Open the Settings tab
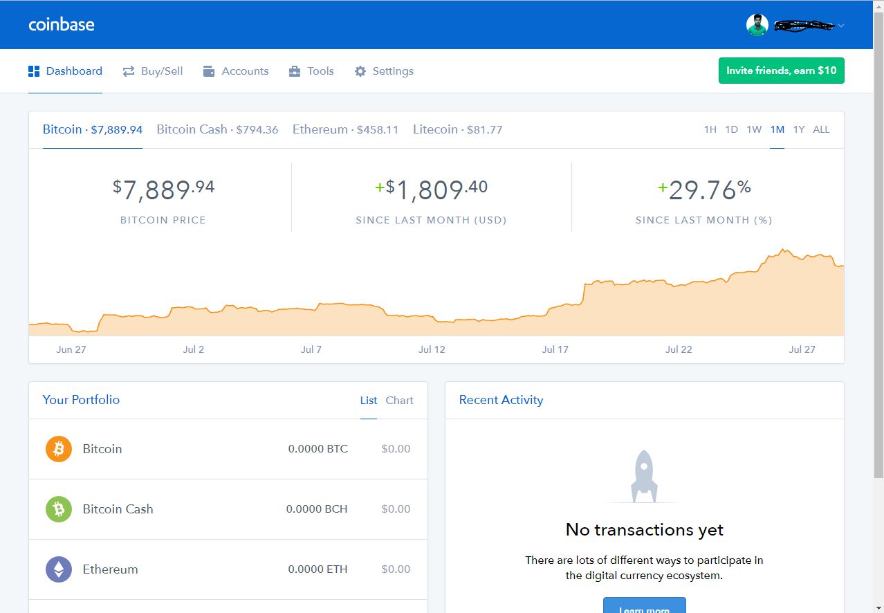Viewport: 884px width, 613px height. click(x=384, y=71)
